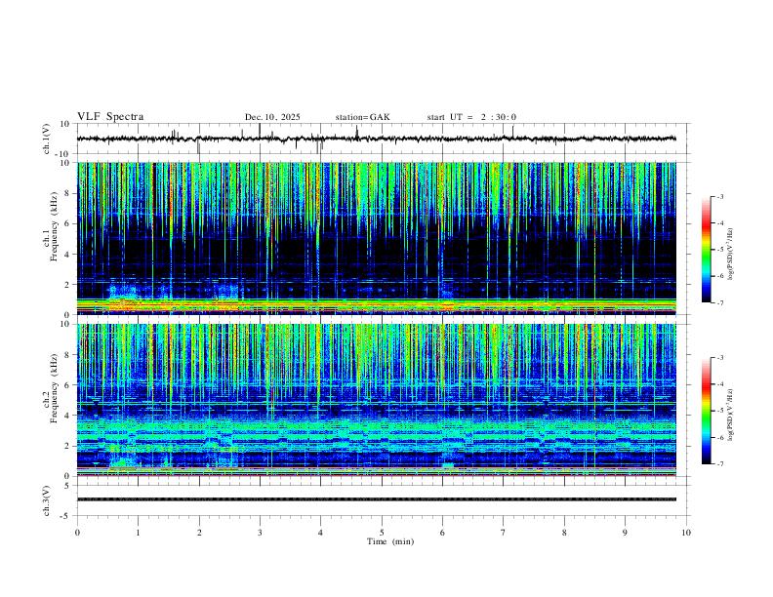Image resolution: width=773 pixels, height=597 pixels.
Task: Click time axis tick label "5"
Action: pos(382,533)
